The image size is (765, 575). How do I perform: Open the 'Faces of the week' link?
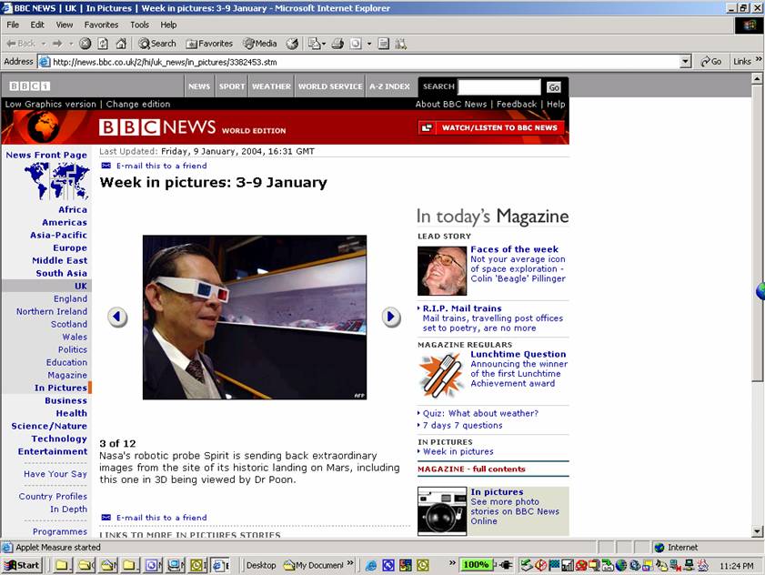coord(514,249)
